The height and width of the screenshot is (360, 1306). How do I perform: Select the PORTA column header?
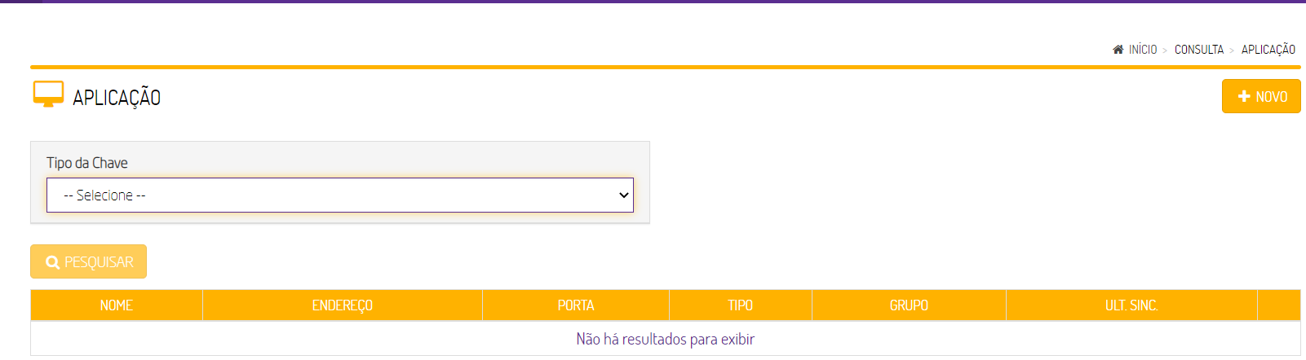(576, 305)
